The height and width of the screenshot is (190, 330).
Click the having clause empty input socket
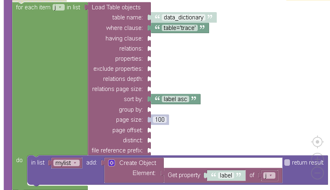coord(149,38)
